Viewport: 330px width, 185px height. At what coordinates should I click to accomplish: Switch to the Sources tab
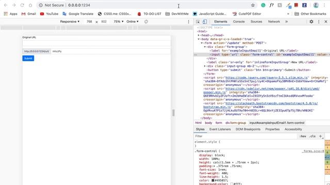(x=256, y=22)
